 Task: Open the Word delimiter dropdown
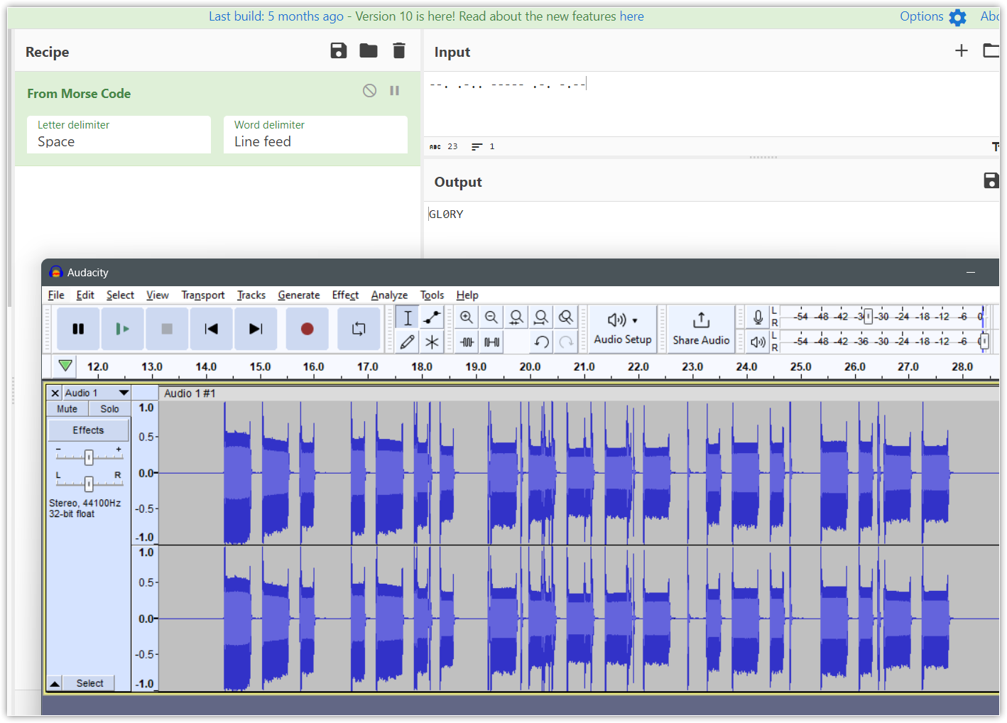click(x=315, y=135)
